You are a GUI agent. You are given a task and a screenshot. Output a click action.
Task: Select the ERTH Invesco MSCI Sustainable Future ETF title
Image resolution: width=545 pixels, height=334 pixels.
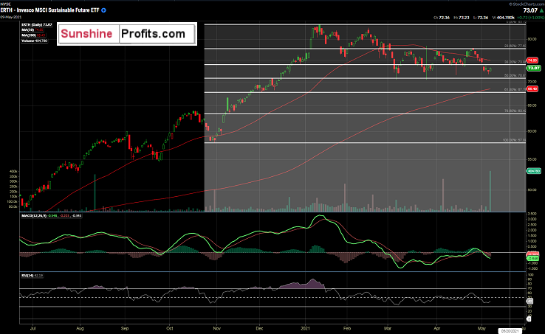pos(50,10)
